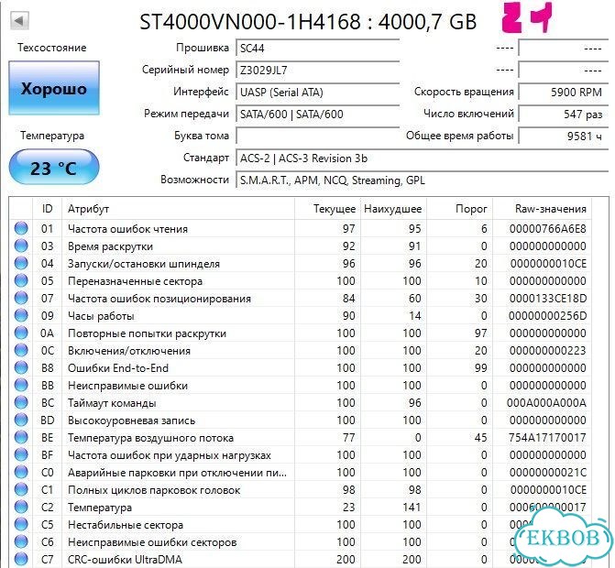Click the Порог column header

460,209
